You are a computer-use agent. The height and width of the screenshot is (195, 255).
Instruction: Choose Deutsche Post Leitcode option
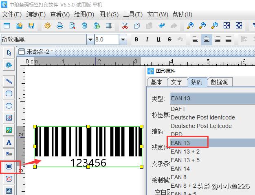(x=212, y=126)
